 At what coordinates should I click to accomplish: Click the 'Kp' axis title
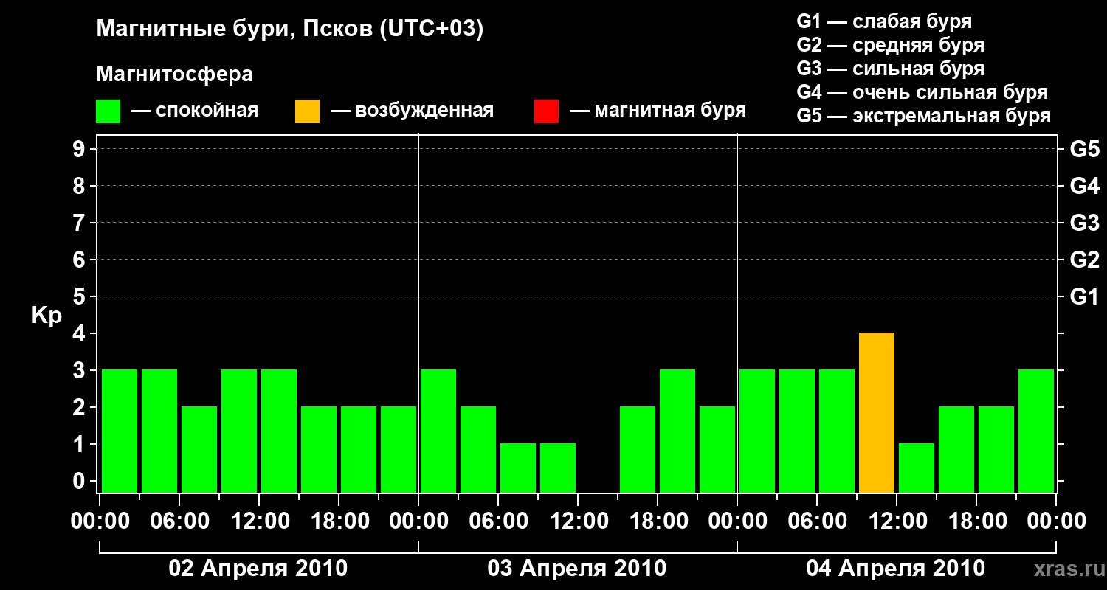coord(46,316)
